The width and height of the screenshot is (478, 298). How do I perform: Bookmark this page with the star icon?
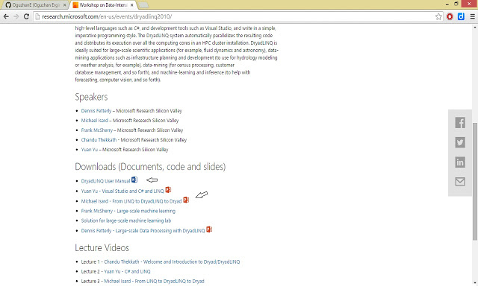(438, 16)
